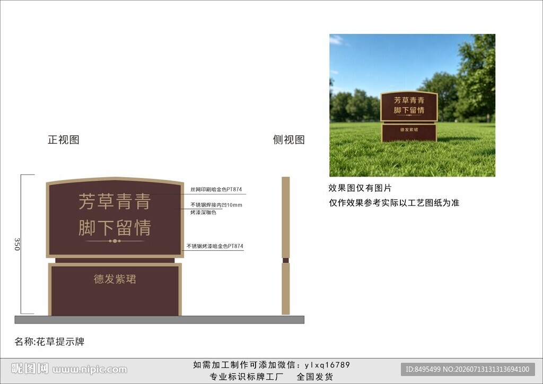Click the 脚下留情 text on front view sign
Image resolution: width=543 pixels, height=384 pixels.
coord(115,228)
